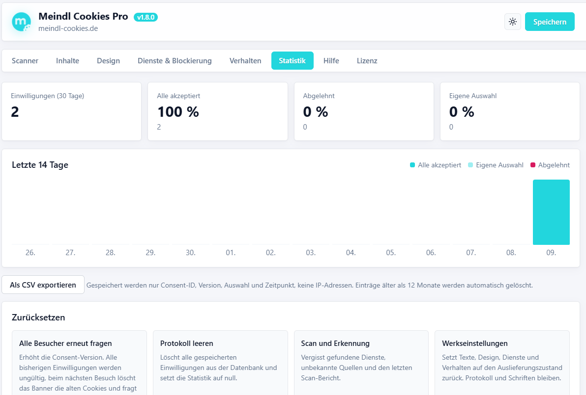Viewport: 586px width, 395px height.
Task: Switch to the Lizenz tab
Action: [x=367, y=61]
